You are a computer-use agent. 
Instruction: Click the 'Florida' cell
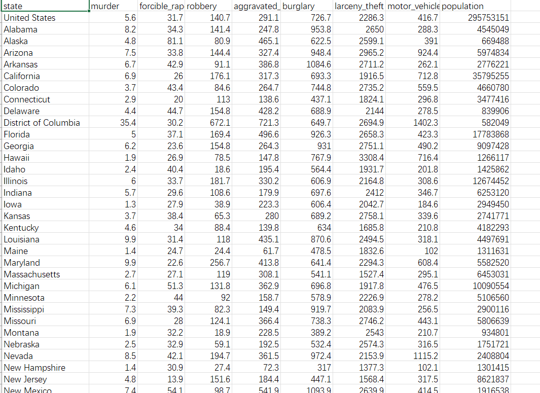click(45, 134)
